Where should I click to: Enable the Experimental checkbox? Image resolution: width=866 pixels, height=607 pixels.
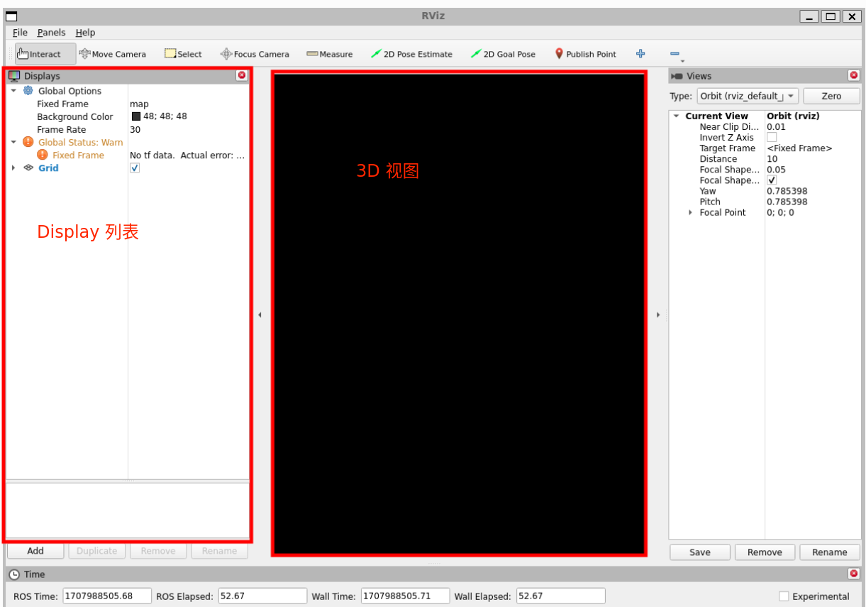tap(784, 596)
